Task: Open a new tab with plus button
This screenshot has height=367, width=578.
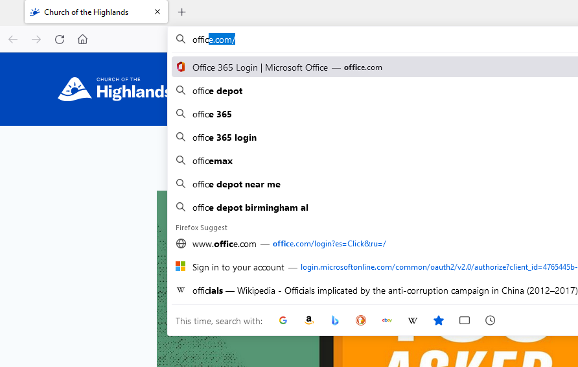Action: tap(182, 12)
